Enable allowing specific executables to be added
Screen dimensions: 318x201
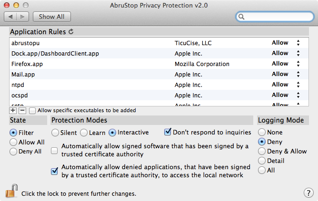click(x=32, y=111)
